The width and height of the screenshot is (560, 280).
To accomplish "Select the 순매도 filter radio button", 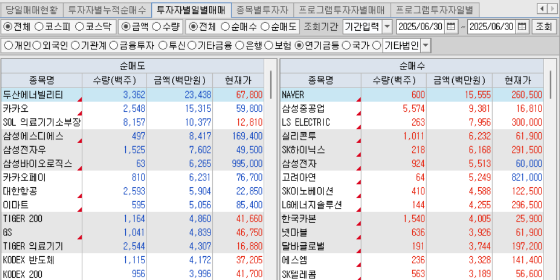I will coord(265,27).
